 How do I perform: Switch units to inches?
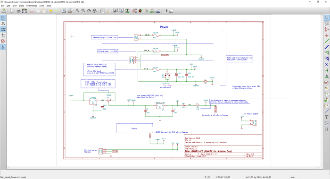click(3, 24)
